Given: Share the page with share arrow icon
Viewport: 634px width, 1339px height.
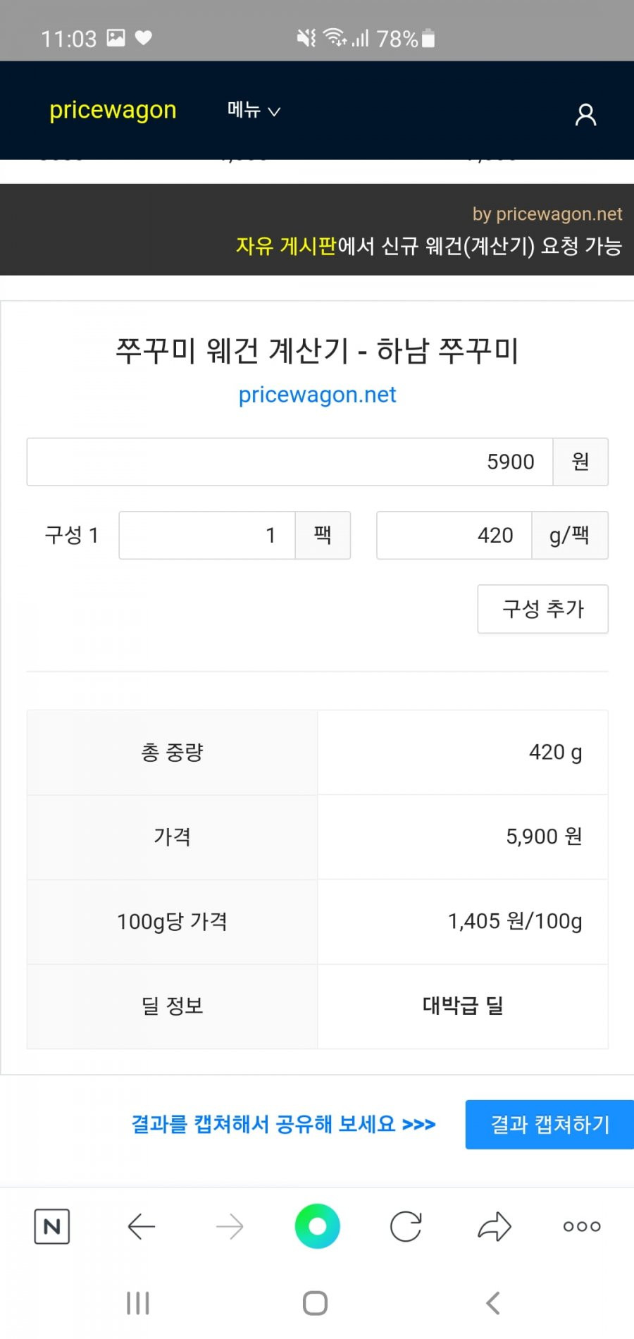Looking at the screenshot, I should [494, 1226].
